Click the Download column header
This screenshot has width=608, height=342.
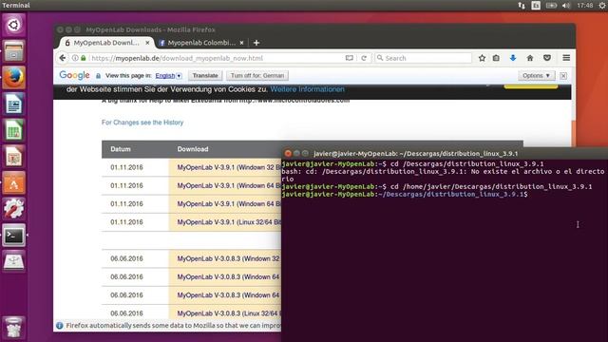pyautogui.click(x=193, y=149)
